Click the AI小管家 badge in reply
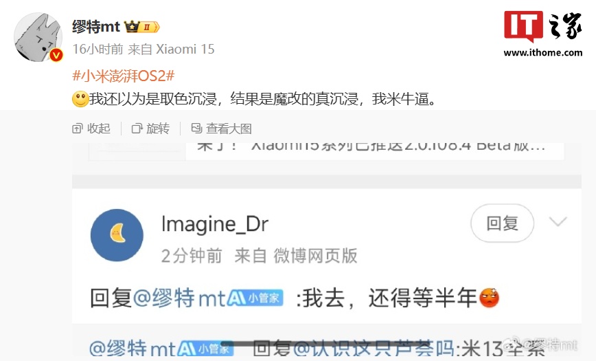The width and height of the screenshot is (596, 361). tap(255, 298)
